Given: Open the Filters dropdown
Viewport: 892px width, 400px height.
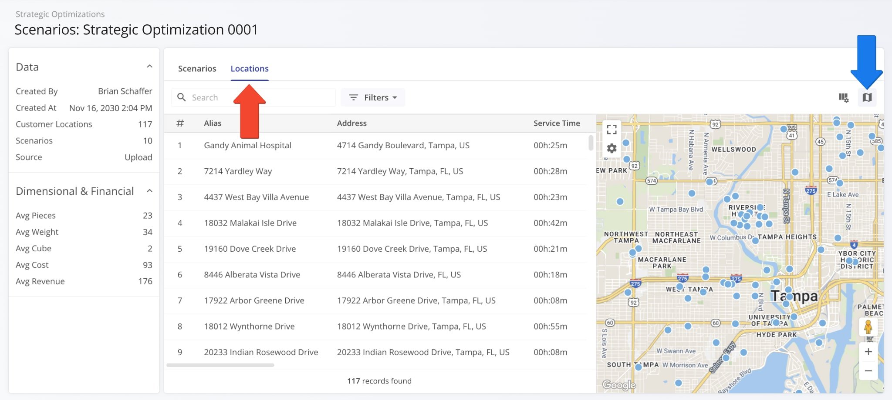Looking at the screenshot, I should coord(376,97).
